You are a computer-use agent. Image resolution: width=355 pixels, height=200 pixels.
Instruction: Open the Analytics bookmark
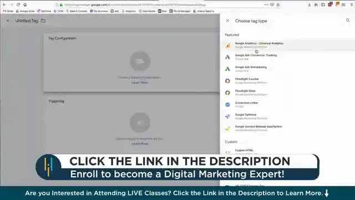click(129, 11)
